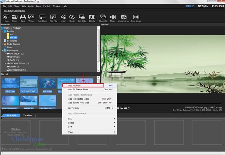Click the Import toolbar icon
The height and width of the screenshot is (155, 225).
point(63,18)
